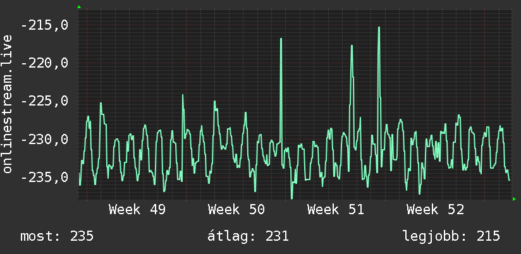Click the "Week 51" x-axis label

point(336,210)
